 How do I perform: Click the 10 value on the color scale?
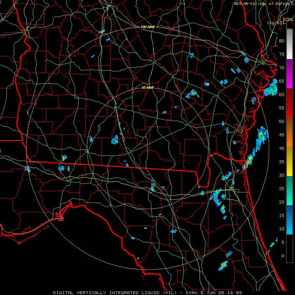pos(282,229)
